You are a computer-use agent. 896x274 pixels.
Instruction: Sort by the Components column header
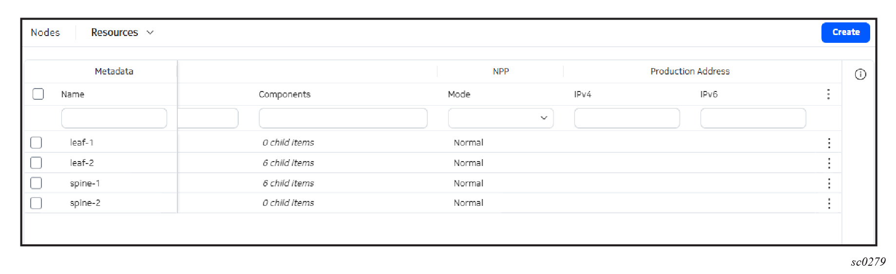pyautogui.click(x=285, y=94)
